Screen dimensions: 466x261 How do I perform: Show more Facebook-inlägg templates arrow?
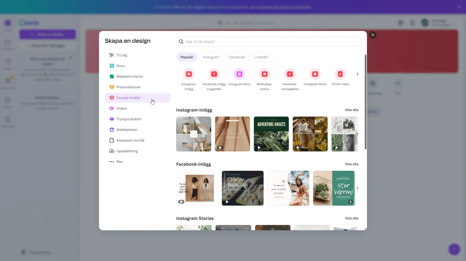click(357, 188)
